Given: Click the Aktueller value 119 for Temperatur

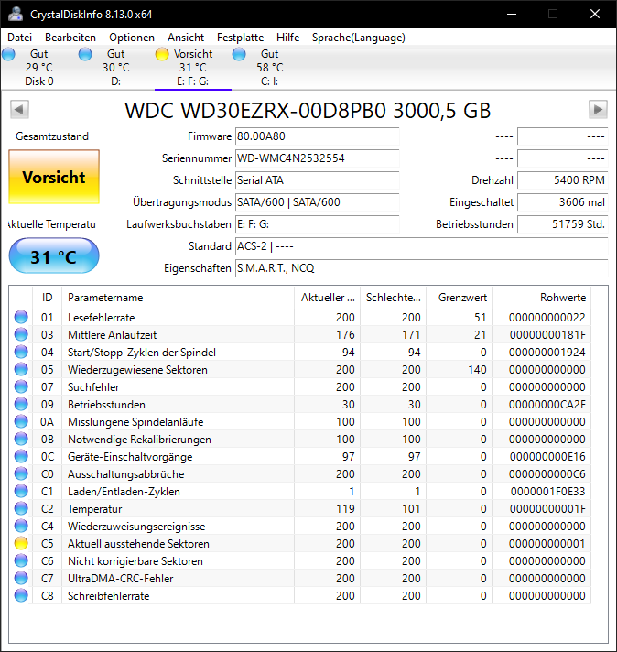Looking at the screenshot, I should pos(345,509).
